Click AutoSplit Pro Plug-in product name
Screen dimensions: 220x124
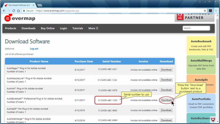[x=28, y=109]
